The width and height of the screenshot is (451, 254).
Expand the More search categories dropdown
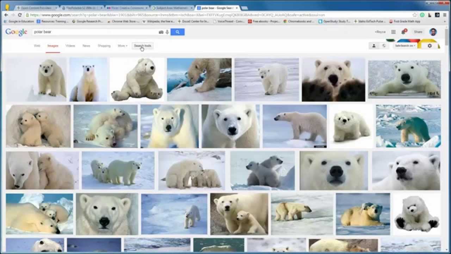[122, 46]
